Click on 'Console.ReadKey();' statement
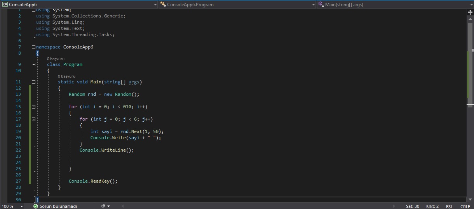 (93, 181)
